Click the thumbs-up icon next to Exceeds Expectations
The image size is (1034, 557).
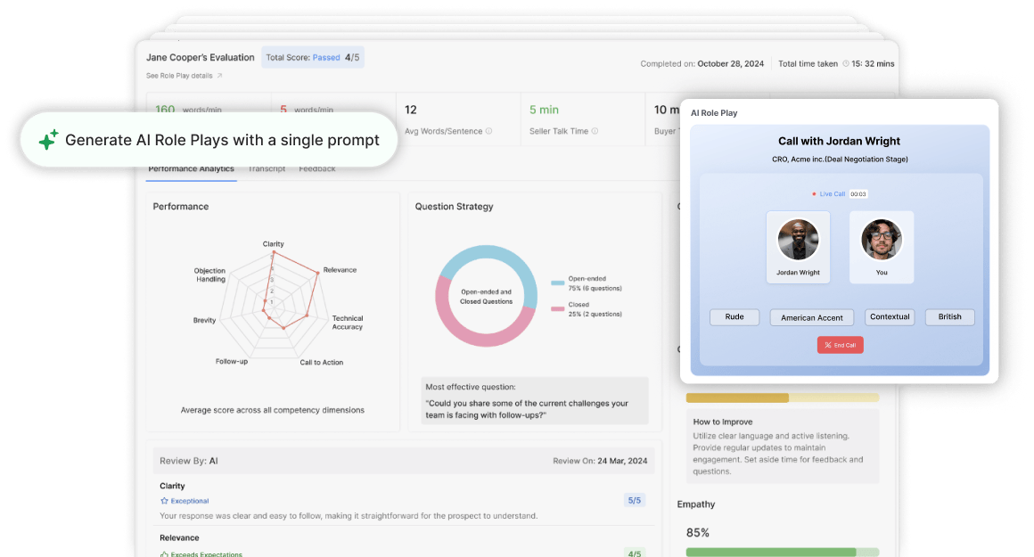coord(164,554)
